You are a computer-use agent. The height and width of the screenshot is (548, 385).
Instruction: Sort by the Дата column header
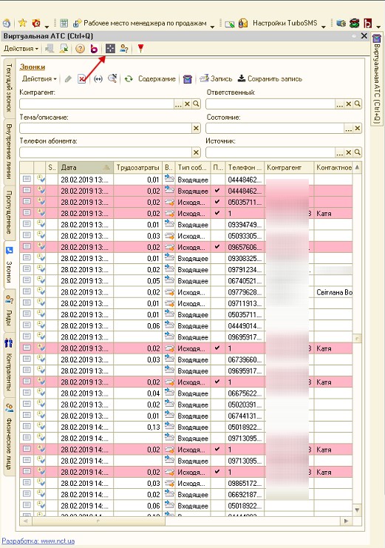click(86, 167)
